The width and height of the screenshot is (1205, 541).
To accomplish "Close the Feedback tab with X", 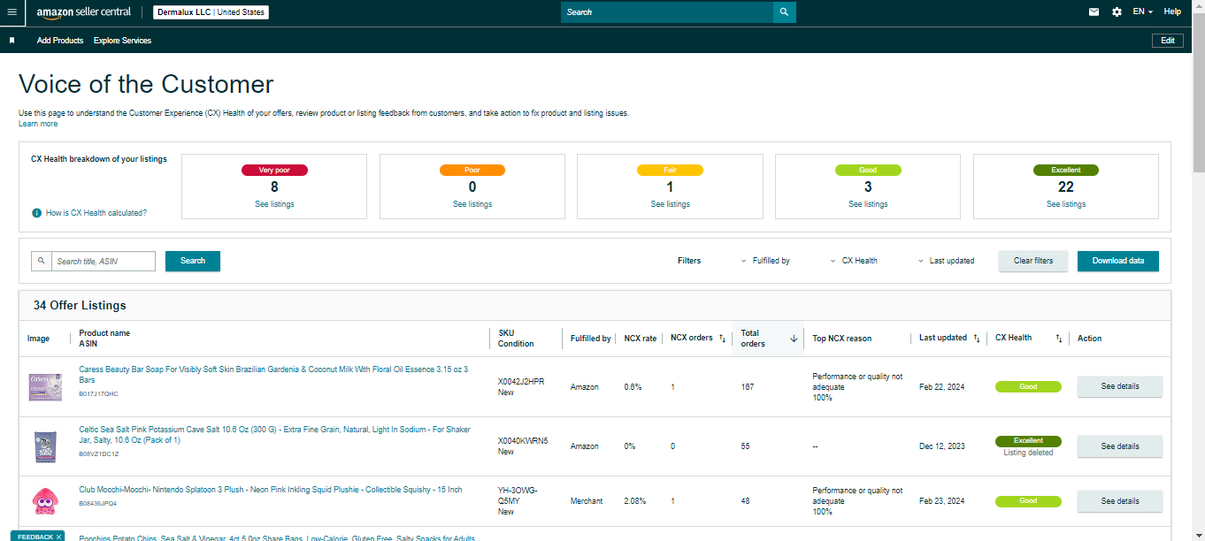I will [x=58, y=537].
